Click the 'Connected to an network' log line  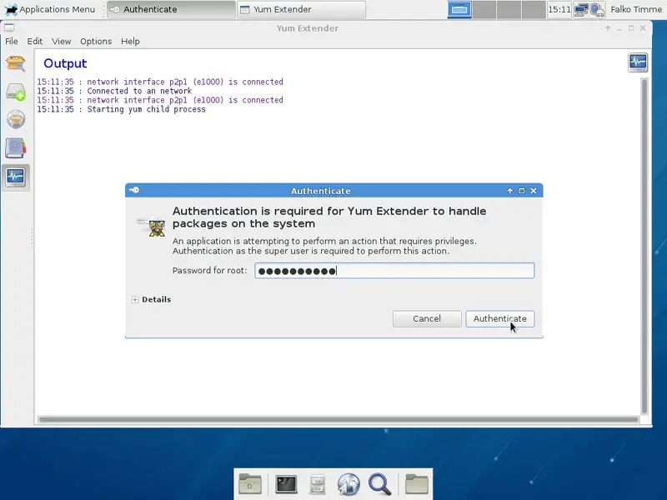[x=139, y=91]
